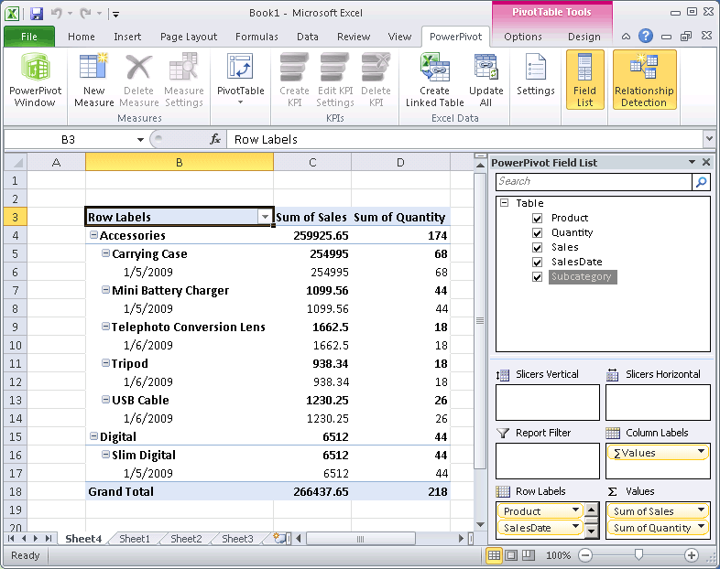Viewport: 720px width, 569px height.
Task: Click the Excel help question mark icon
Action: coord(646,36)
